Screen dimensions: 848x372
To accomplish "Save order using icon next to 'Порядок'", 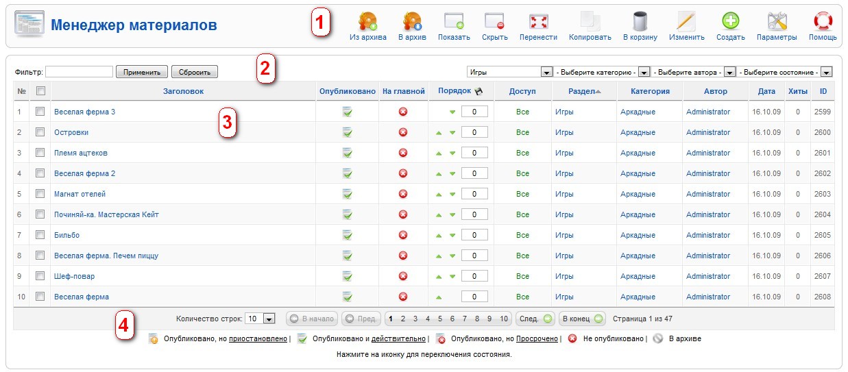I will tap(479, 91).
